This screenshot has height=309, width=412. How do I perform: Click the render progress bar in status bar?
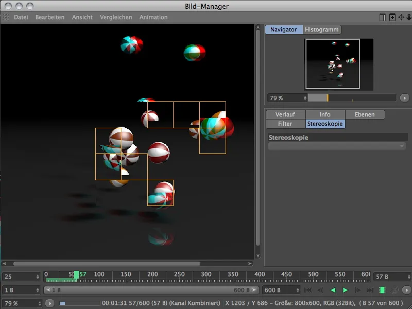80,303
